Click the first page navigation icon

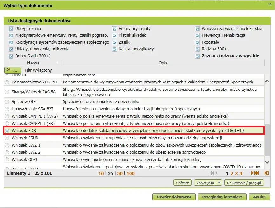tap(211, 173)
